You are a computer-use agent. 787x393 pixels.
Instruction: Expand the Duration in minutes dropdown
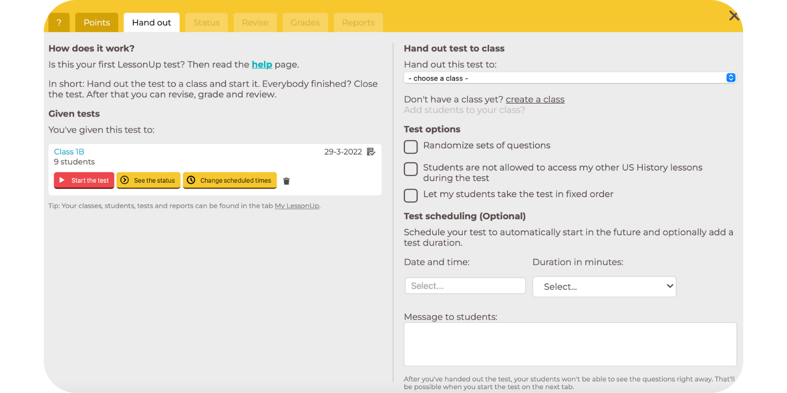coord(604,287)
